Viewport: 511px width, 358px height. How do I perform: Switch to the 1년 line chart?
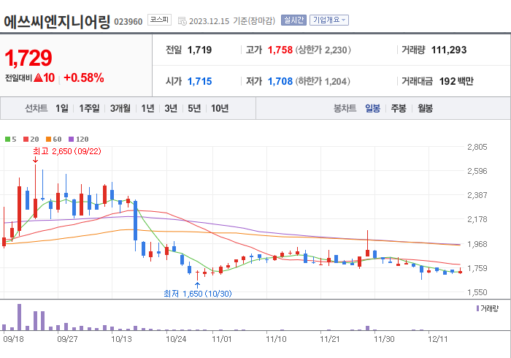click(147, 108)
